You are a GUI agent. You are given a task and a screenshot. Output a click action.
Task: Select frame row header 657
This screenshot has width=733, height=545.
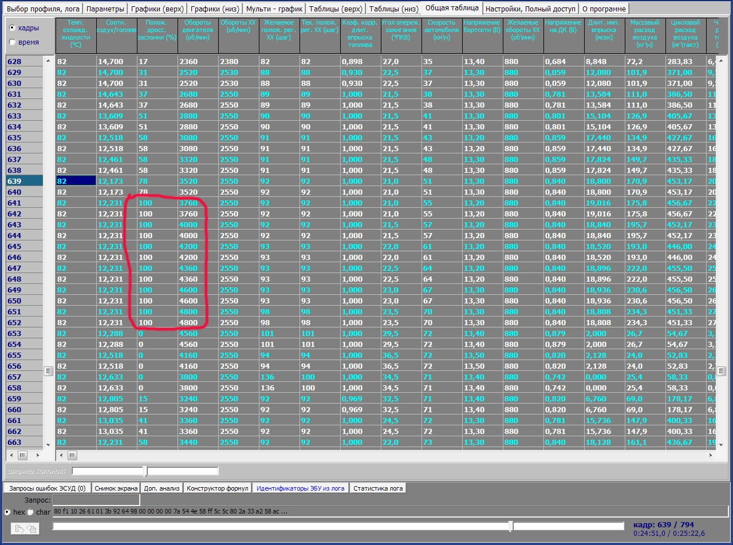tap(24, 377)
